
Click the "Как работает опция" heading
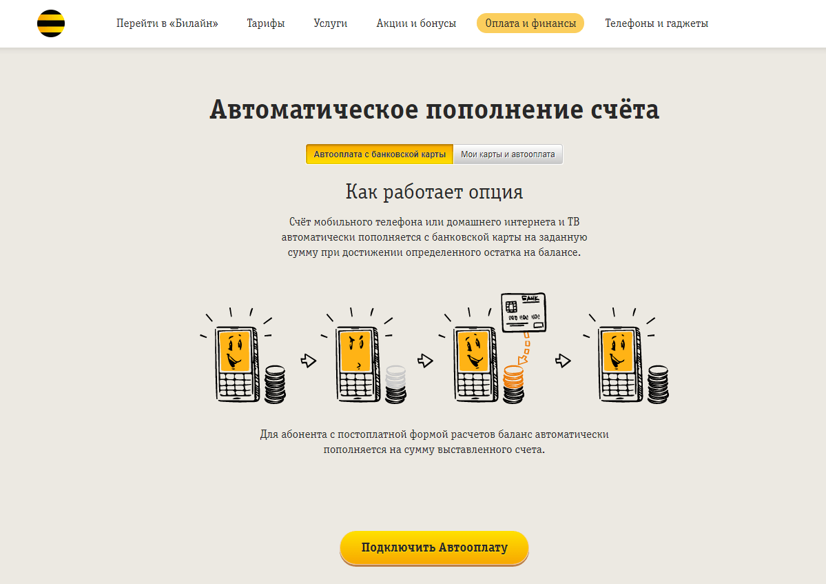tap(434, 192)
